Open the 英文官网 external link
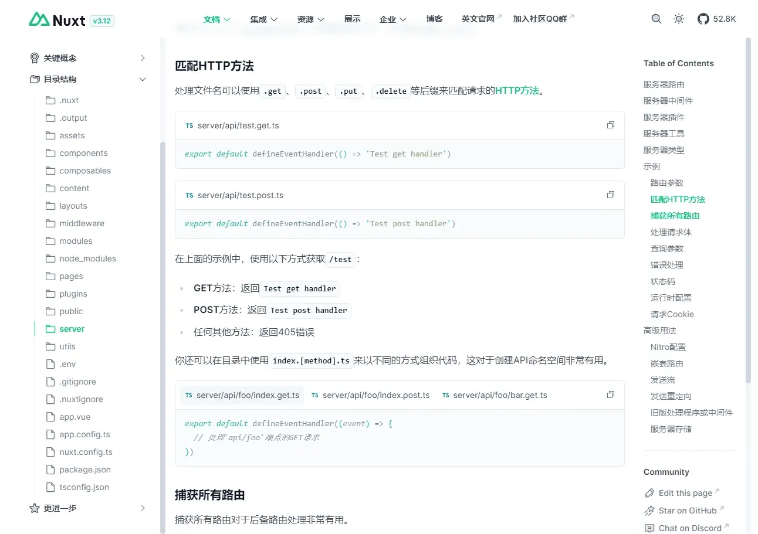758x534 pixels. tap(482, 19)
